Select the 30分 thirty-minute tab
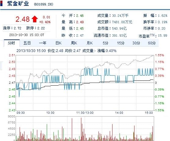 pyautogui.click(x=136, y=43)
